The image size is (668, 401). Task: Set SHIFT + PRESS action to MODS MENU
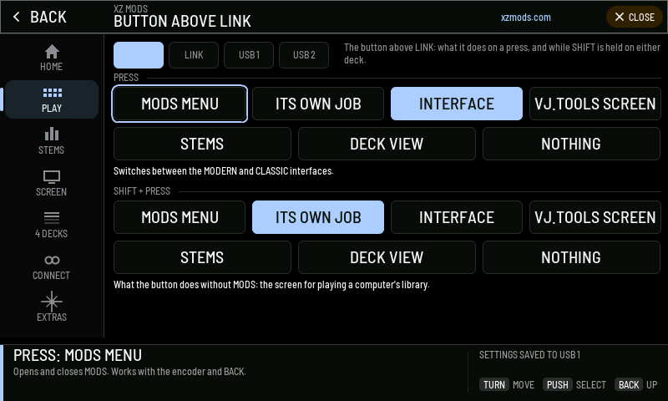(180, 217)
